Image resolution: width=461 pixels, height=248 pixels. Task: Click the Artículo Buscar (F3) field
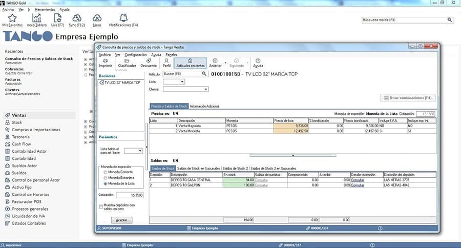tap(182, 74)
